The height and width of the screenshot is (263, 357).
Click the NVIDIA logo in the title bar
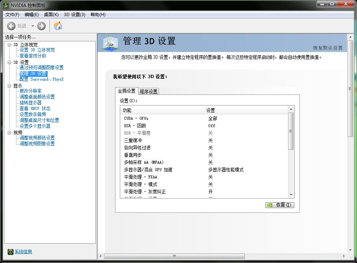[x=5, y=5]
